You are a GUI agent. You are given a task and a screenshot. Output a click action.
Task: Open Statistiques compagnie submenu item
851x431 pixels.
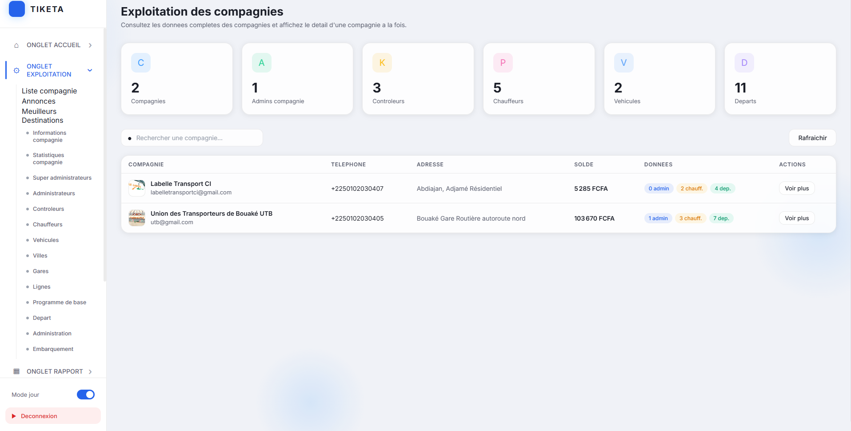pyautogui.click(x=48, y=159)
